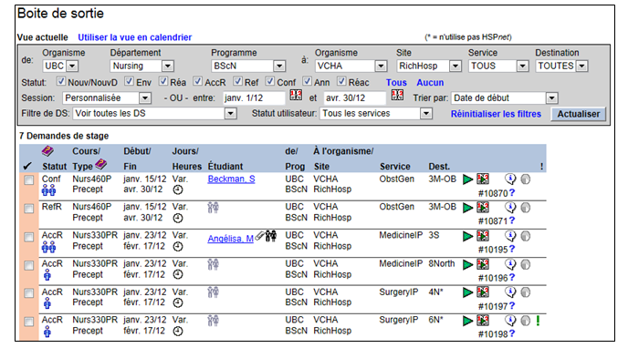Select row checkbox for request #10198
Image resolution: width=628 pixels, height=348 pixels.
point(29,322)
